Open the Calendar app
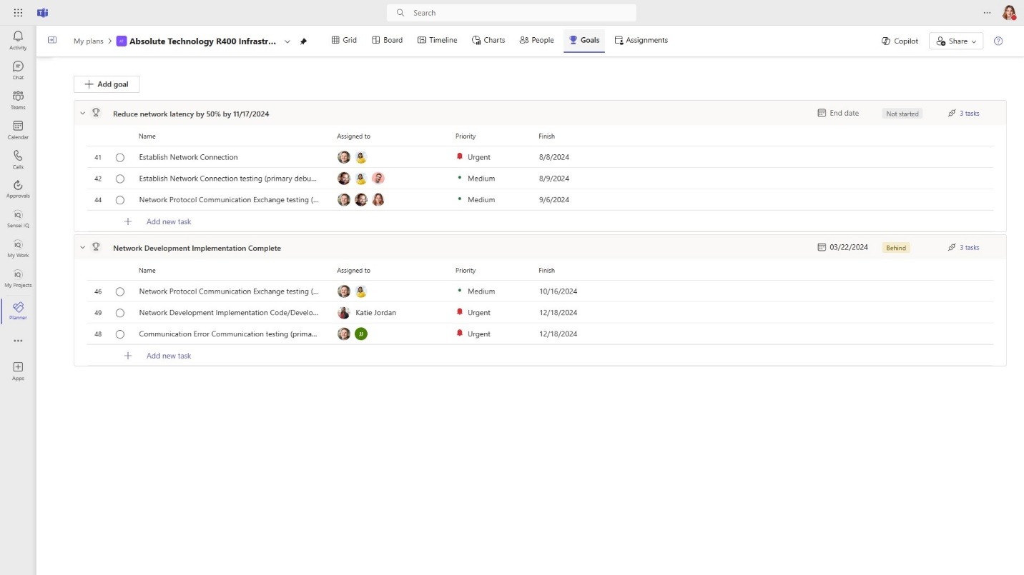The height and width of the screenshot is (575, 1024). 18,130
